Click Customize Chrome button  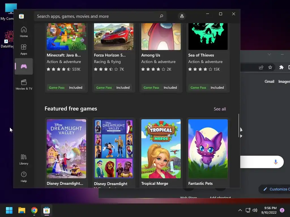tap(274, 189)
